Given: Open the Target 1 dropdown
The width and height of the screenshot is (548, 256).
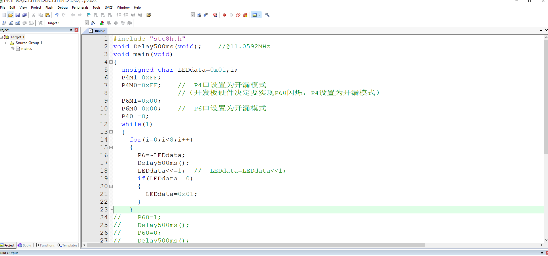Looking at the screenshot, I should 87,23.
